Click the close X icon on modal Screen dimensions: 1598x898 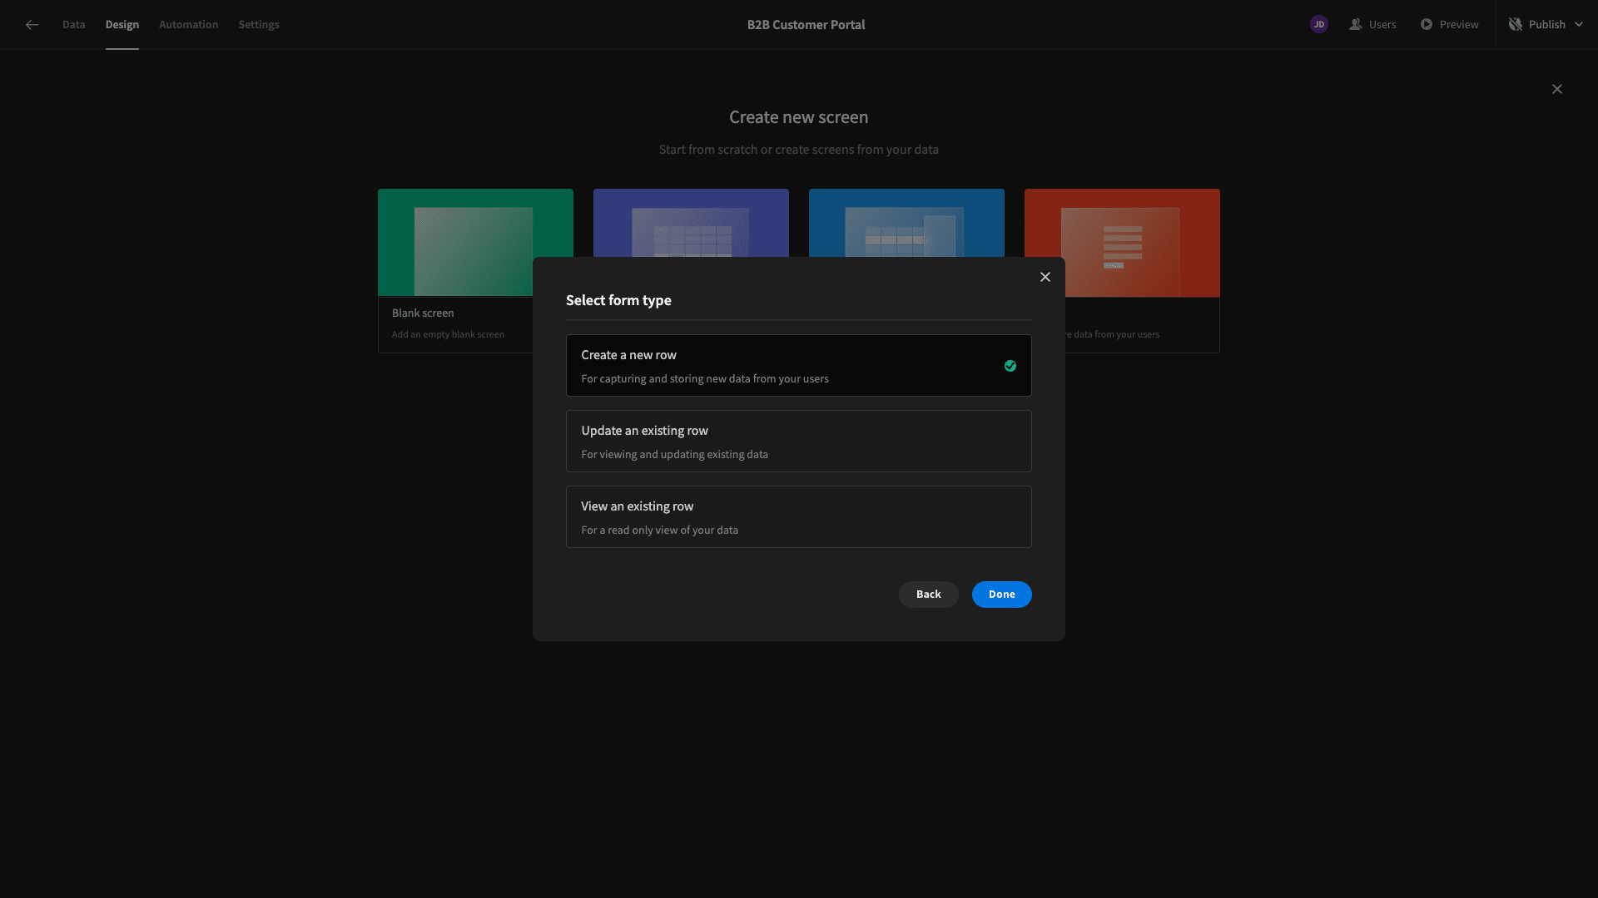click(x=1045, y=278)
